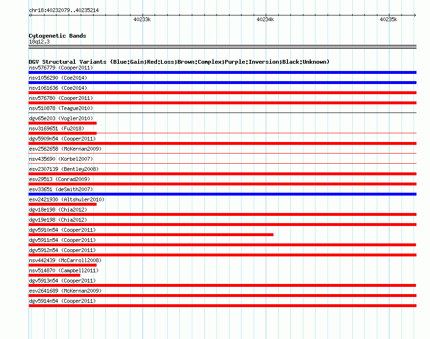Select the red bar under esv2641689

pyautogui.click(x=222, y=296)
